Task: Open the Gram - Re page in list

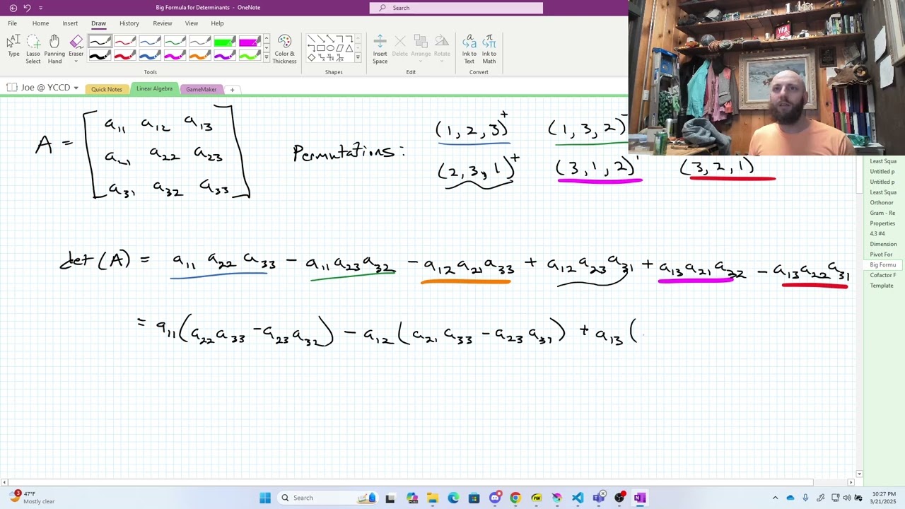Action: click(x=882, y=213)
